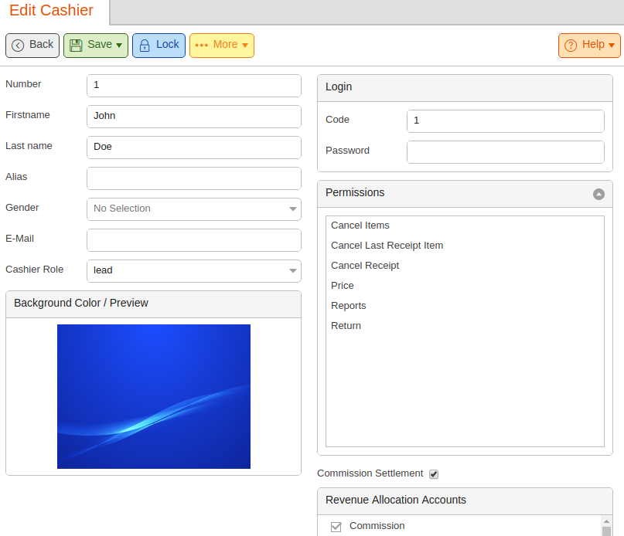
Task: Click into the Password field
Action: (506, 152)
